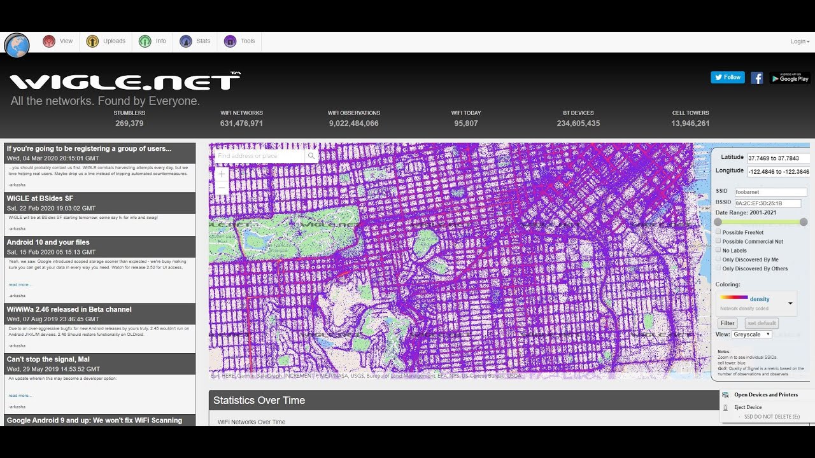Click the Cell Towers count 13,946,261
815x458 pixels.
(690, 123)
